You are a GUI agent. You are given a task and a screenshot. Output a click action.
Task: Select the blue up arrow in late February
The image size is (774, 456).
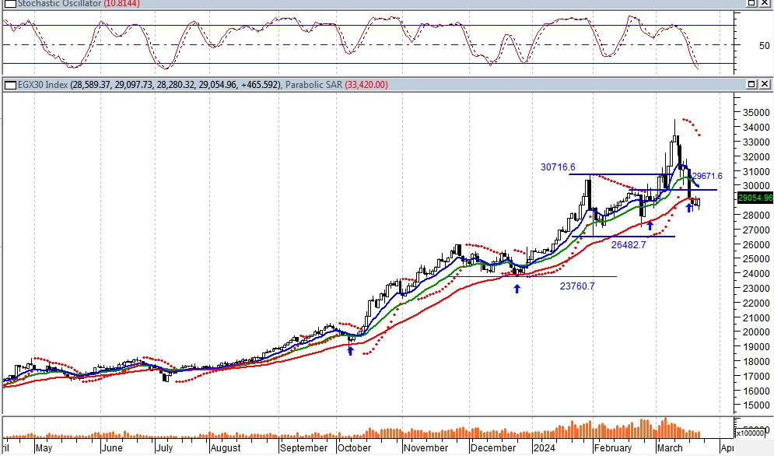pos(650,225)
